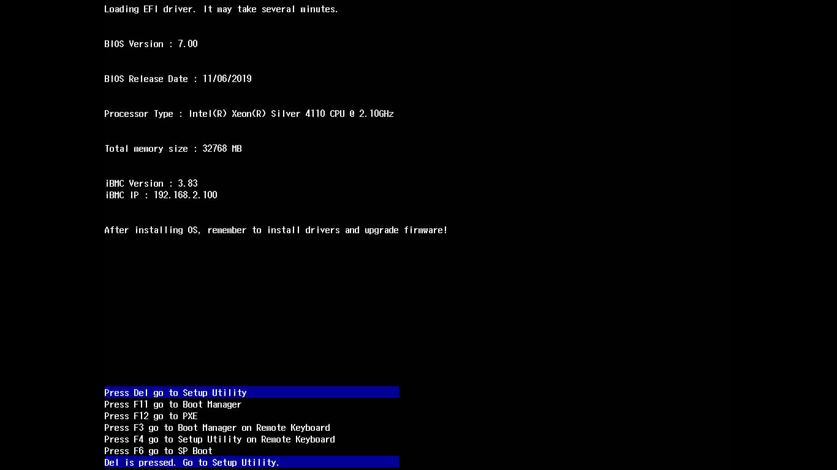This screenshot has height=470, width=837.
Task: Click 'Press F3 go to Boot Manager on Remote Keyboard'
Action: pyautogui.click(x=217, y=428)
